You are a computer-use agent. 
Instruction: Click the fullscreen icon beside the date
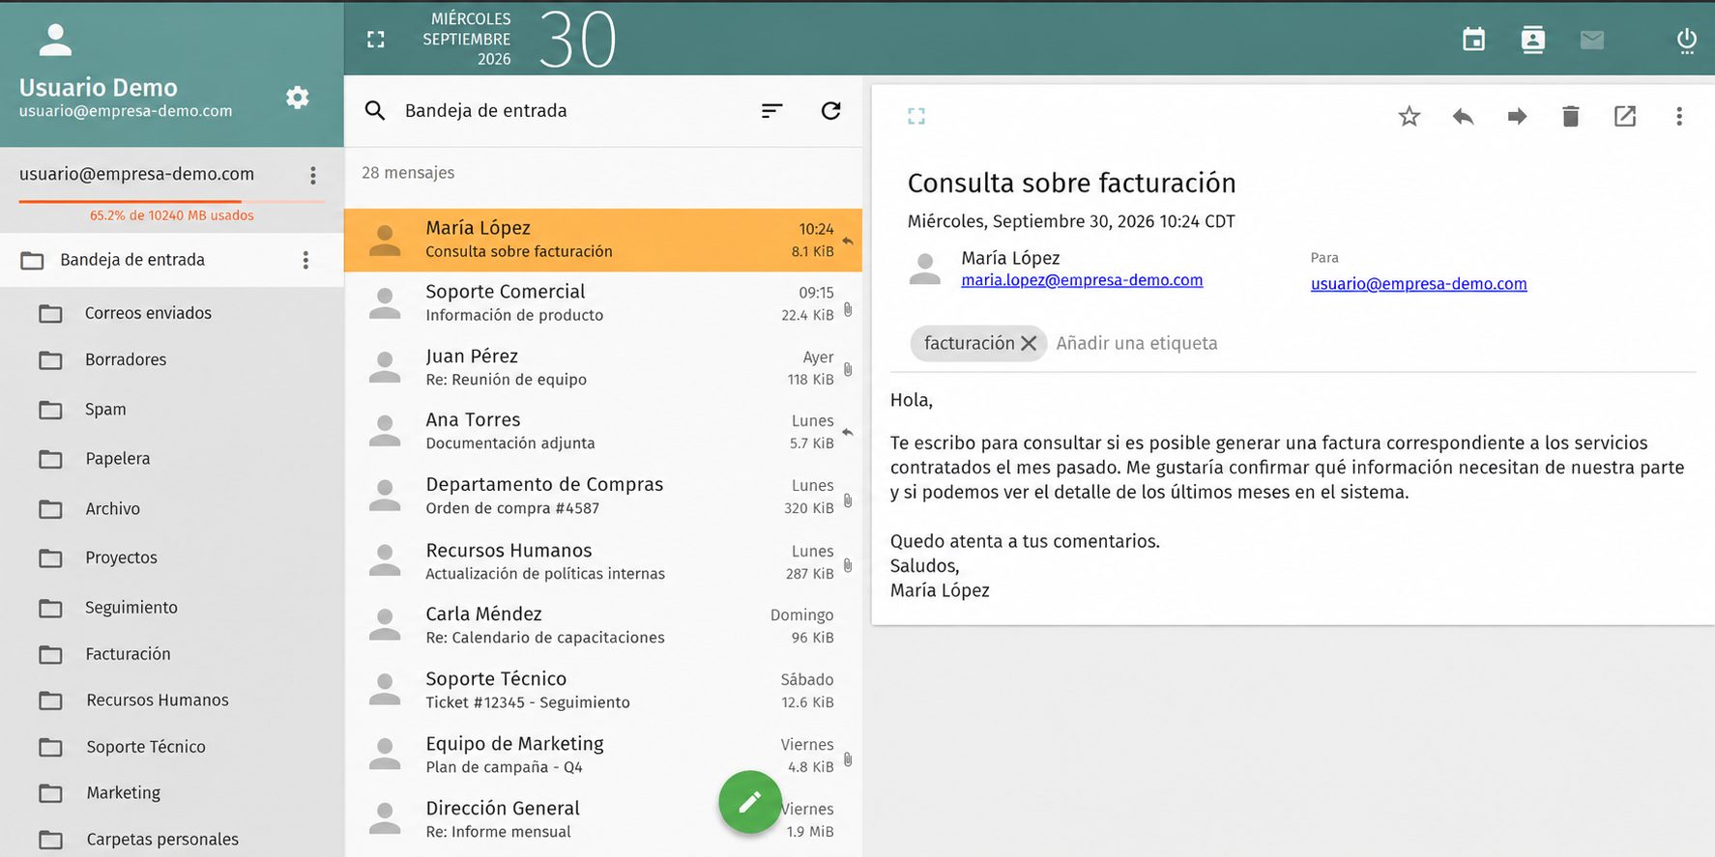[x=376, y=40]
